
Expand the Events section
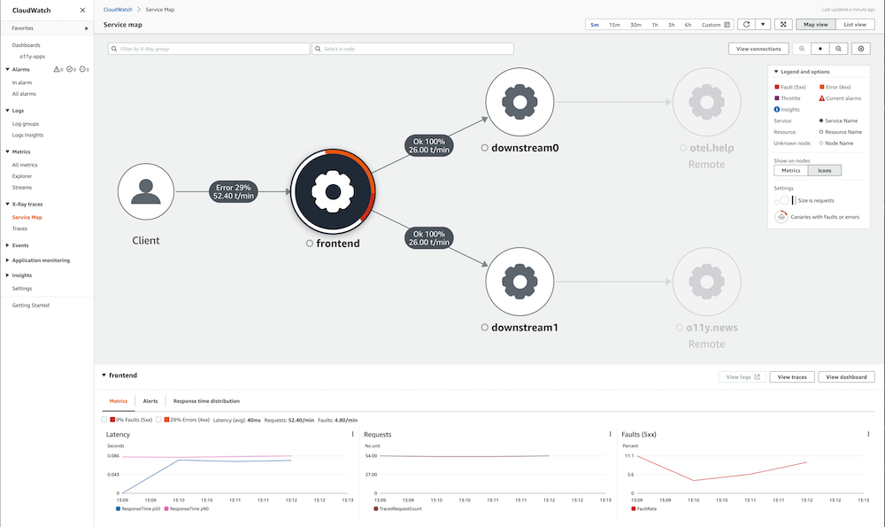coord(7,245)
